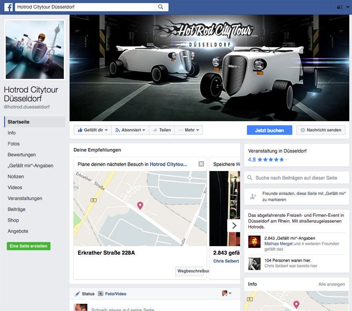Viewport: 352px width, 311px height.
Task: Close the 'Plane deinen nächsten Besuch' card
Action: coord(201,164)
